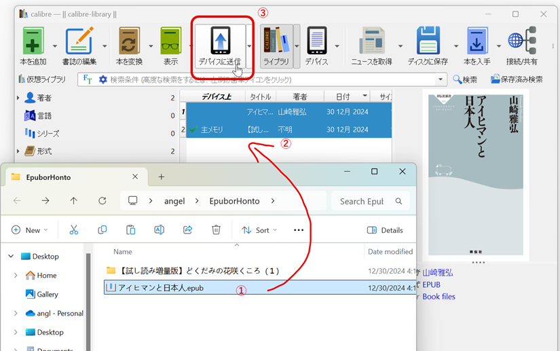This screenshot has width=560, height=351.
Task: Select book row by 山崎雅弘
Action: click(x=288, y=112)
